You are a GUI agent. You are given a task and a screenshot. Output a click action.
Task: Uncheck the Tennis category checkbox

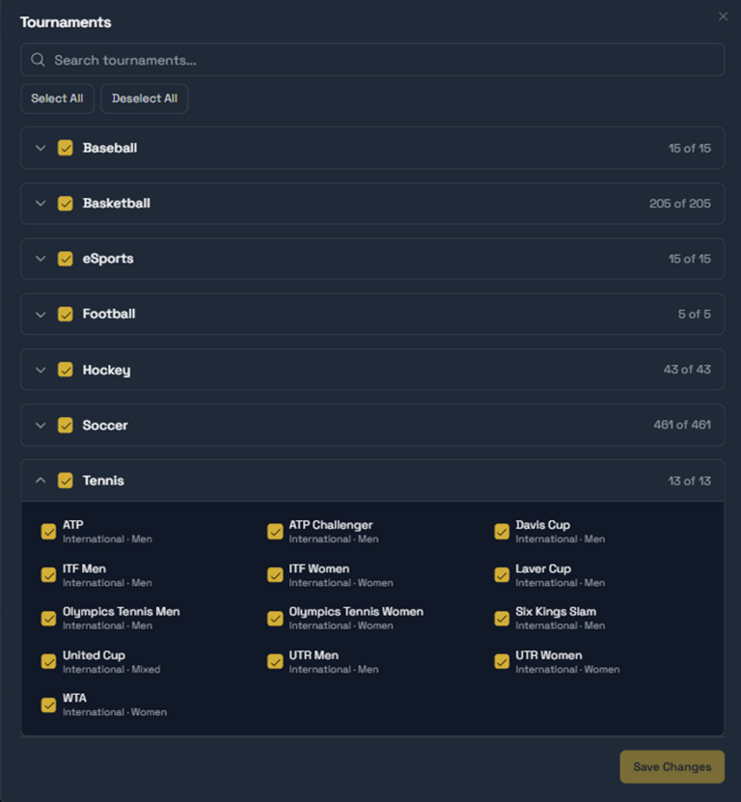(x=66, y=481)
